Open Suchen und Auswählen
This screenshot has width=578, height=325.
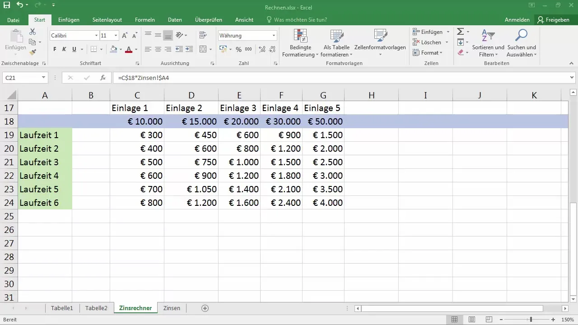click(522, 43)
